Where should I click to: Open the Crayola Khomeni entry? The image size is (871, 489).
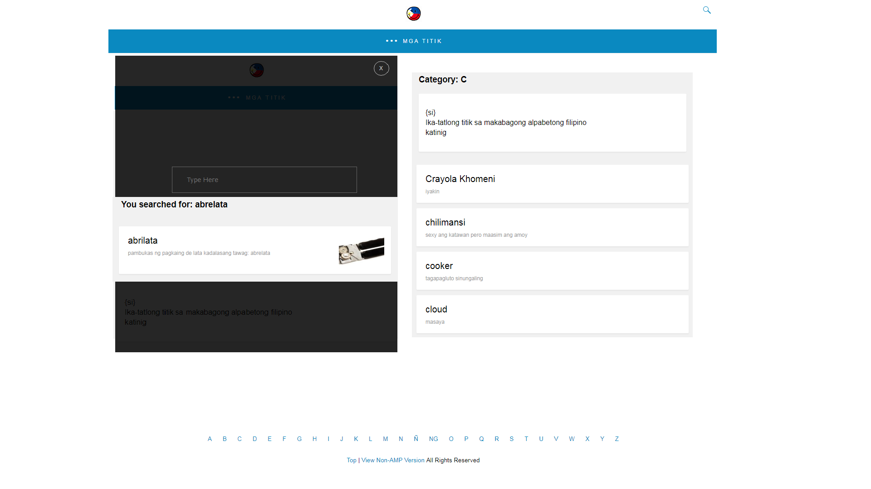tap(460, 179)
